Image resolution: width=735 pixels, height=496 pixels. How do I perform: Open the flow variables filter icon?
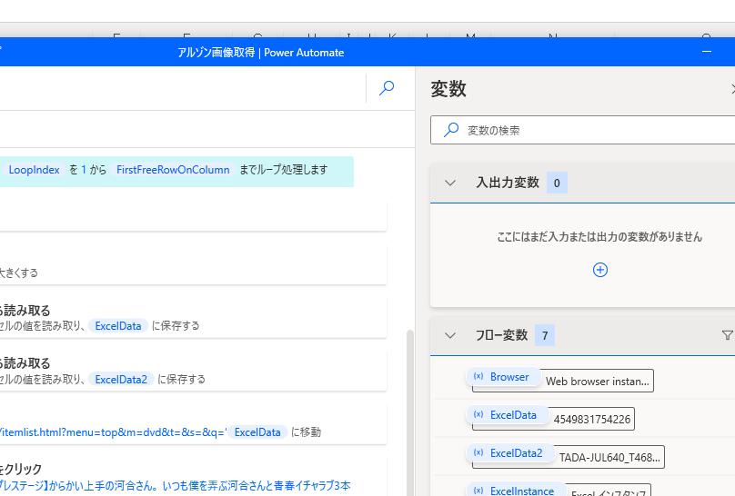[727, 335]
